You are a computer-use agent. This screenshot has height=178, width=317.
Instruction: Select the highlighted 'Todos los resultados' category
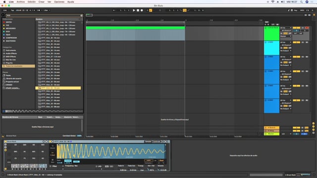(18, 66)
